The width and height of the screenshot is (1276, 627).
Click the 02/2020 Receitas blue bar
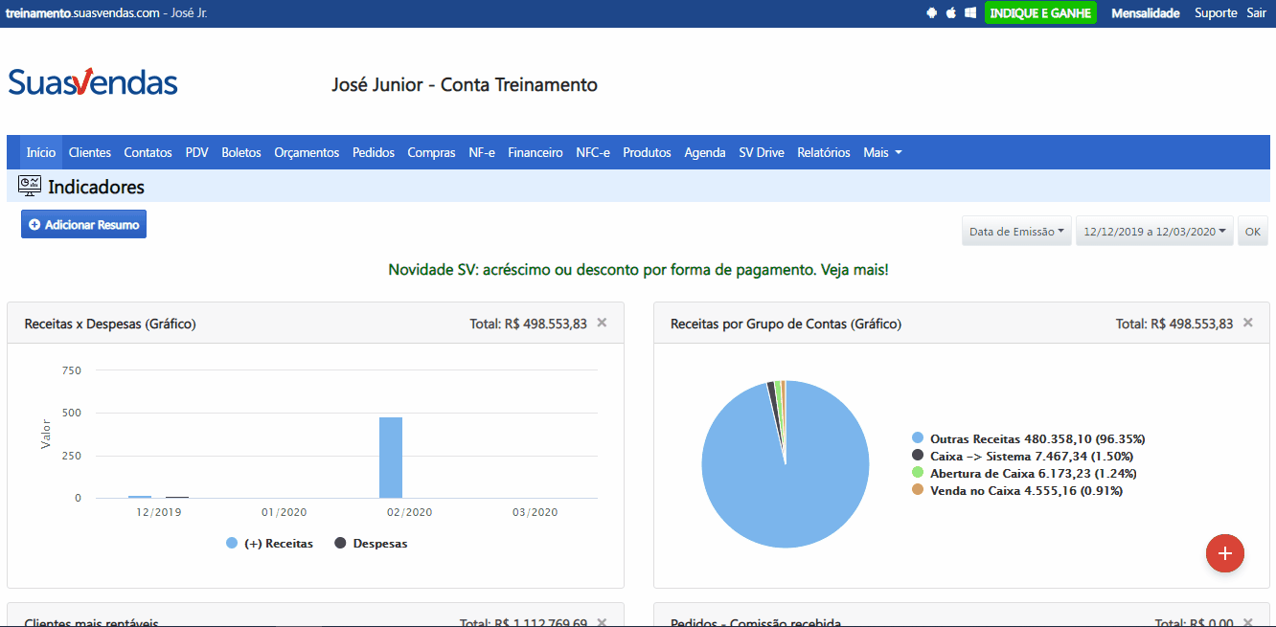click(x=391, y=458)
